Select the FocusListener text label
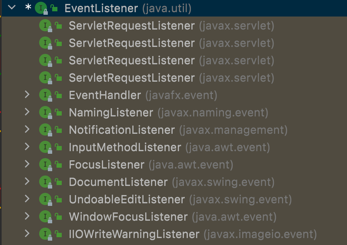Viewport: 347px width, 245px height. pos(107,165)
